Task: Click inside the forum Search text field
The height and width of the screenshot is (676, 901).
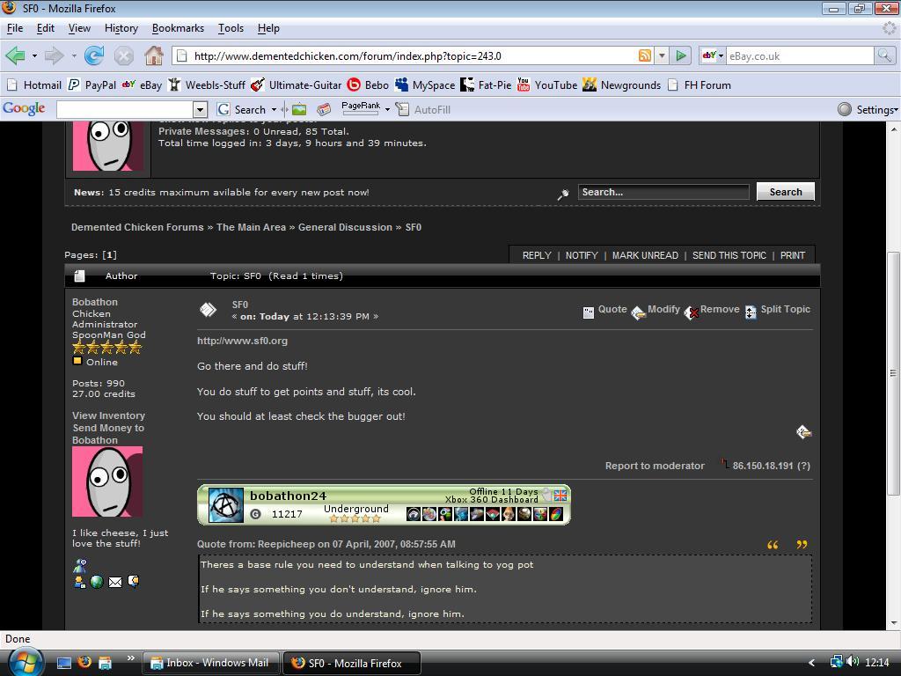Action: [x=663, y=192]
